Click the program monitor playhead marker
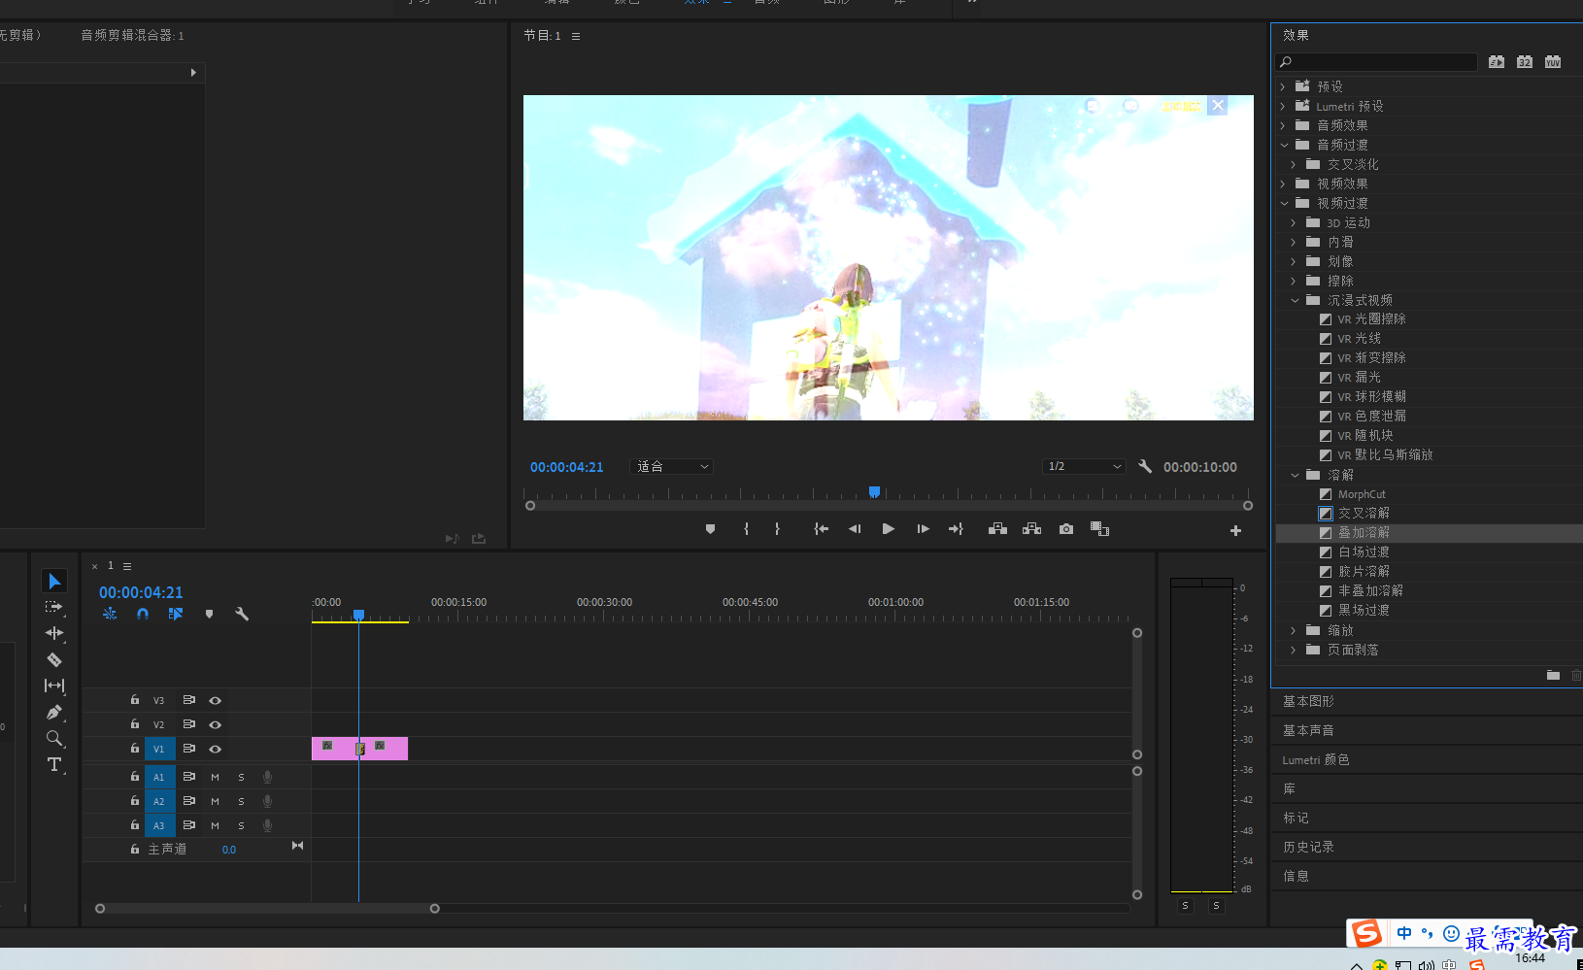 [x=874, y=492]
